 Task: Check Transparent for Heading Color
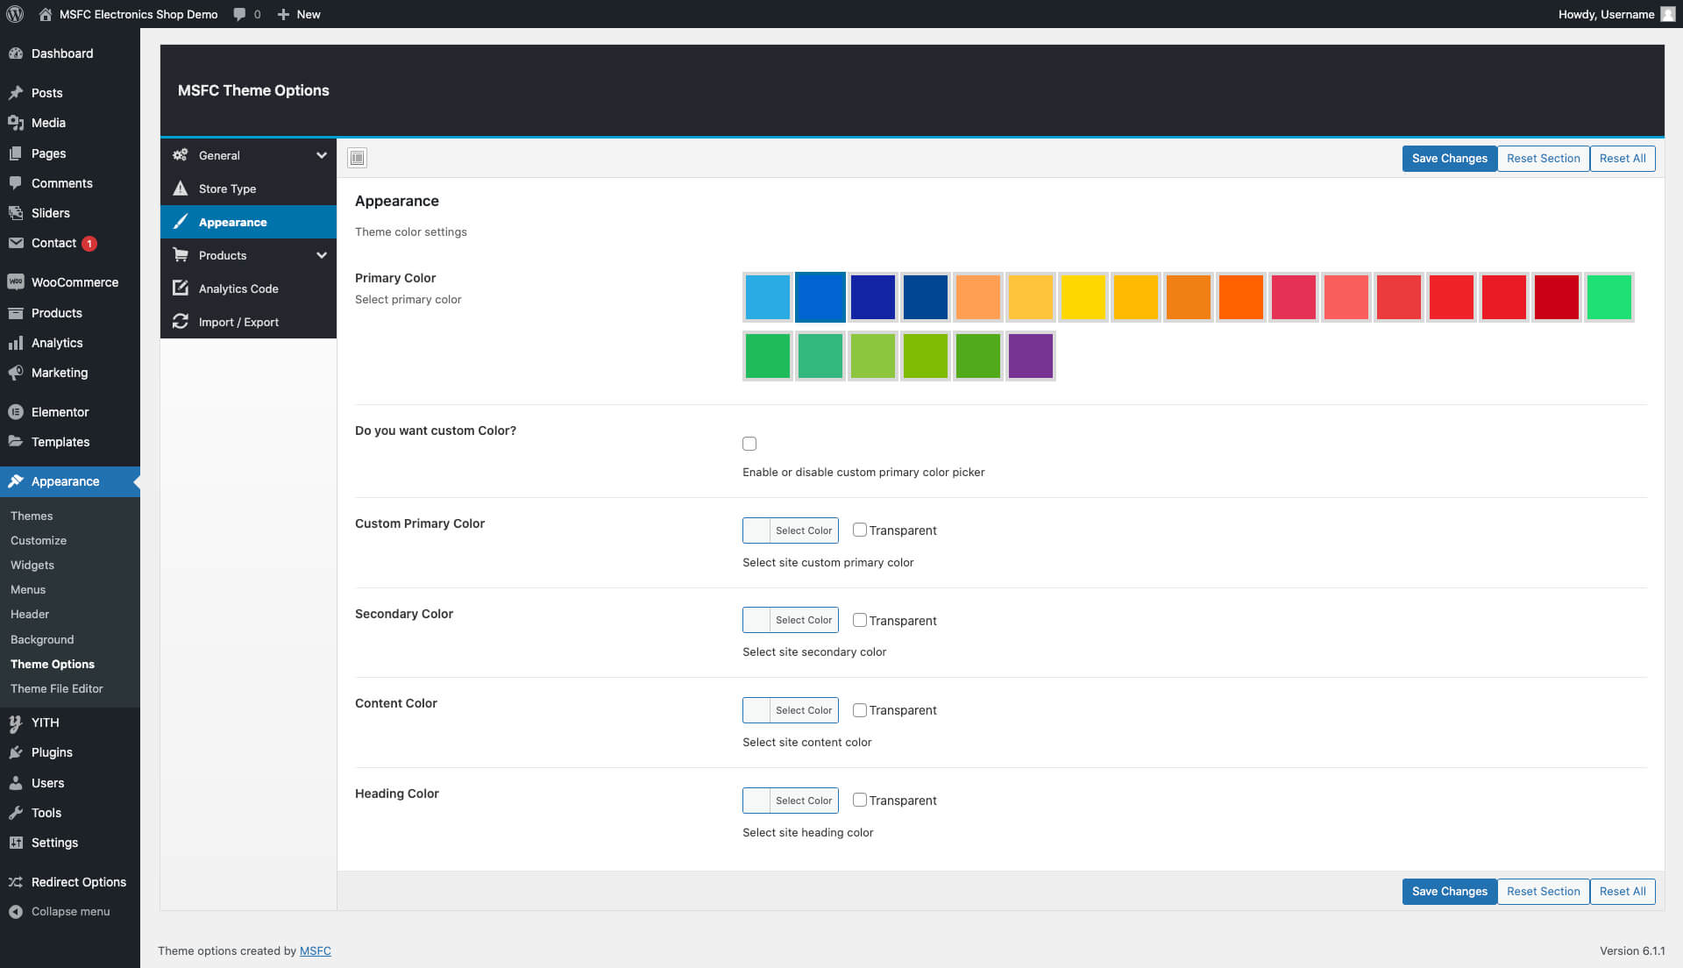tap(860, 800)
